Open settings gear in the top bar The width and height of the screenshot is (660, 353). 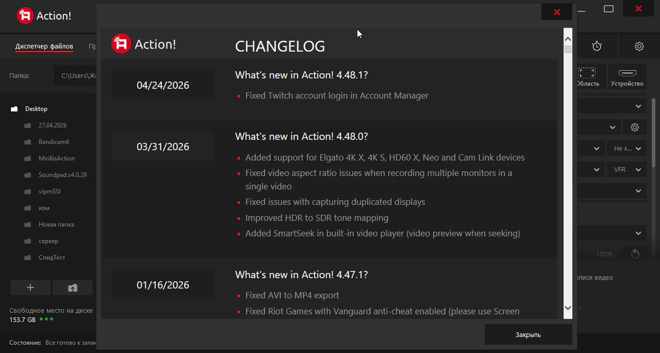click(639, 46)
